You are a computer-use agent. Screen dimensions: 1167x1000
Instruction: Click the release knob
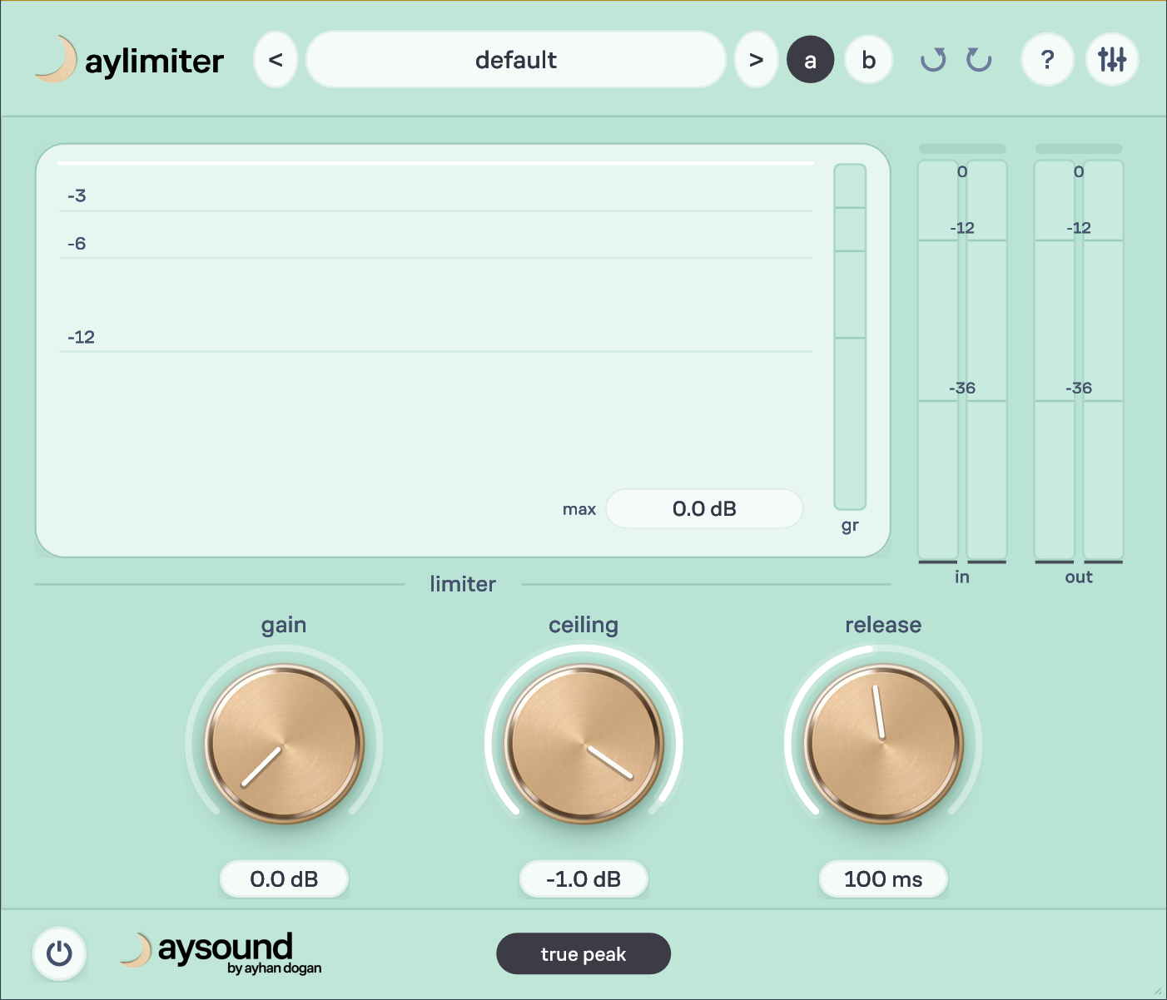click(883, 743)
